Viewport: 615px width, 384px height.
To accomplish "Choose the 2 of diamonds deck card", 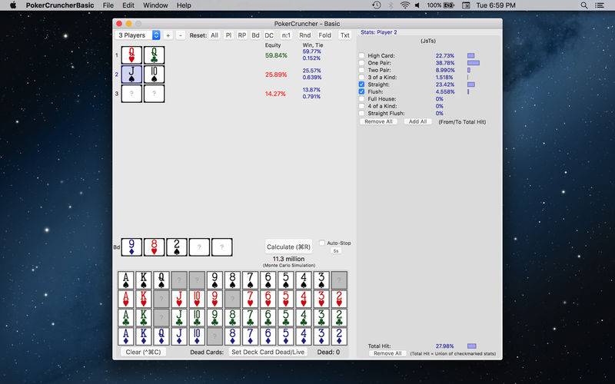I will (x=338, y=336).
